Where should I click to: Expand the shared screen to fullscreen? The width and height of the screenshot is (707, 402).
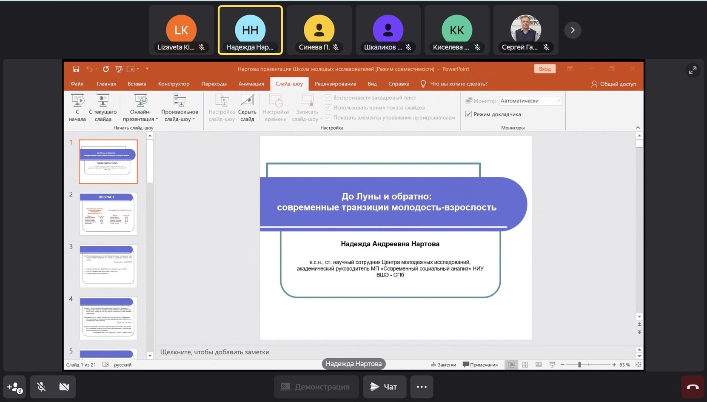point(693,70)
